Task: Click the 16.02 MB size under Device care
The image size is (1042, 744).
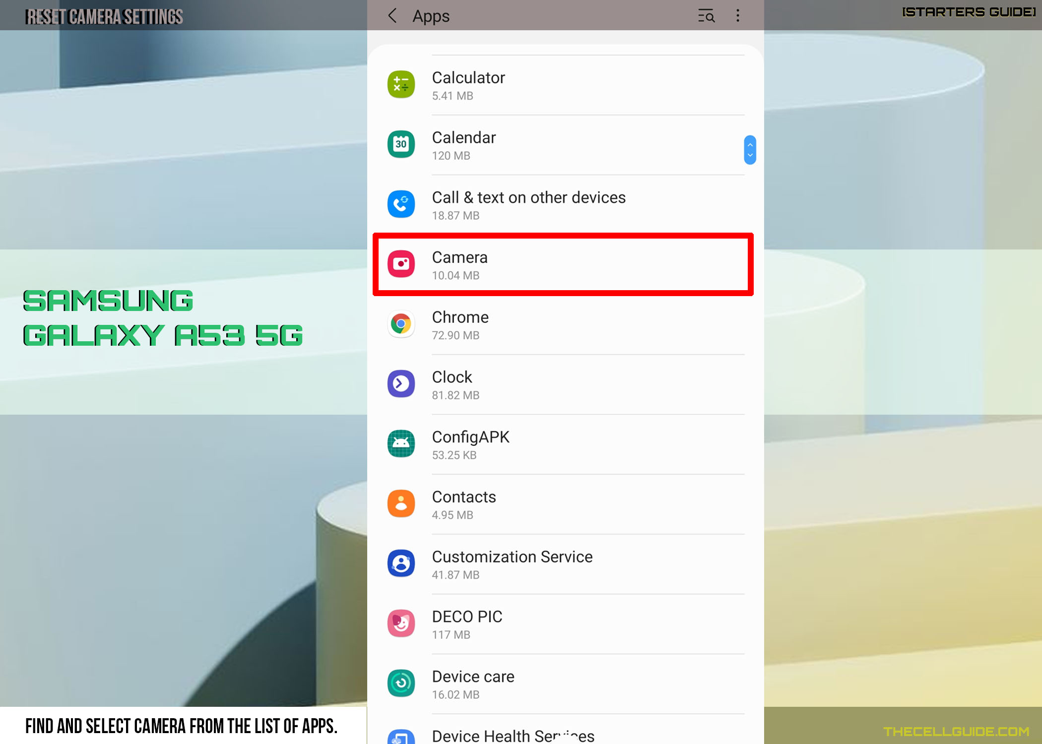Action: pos(456,694)
